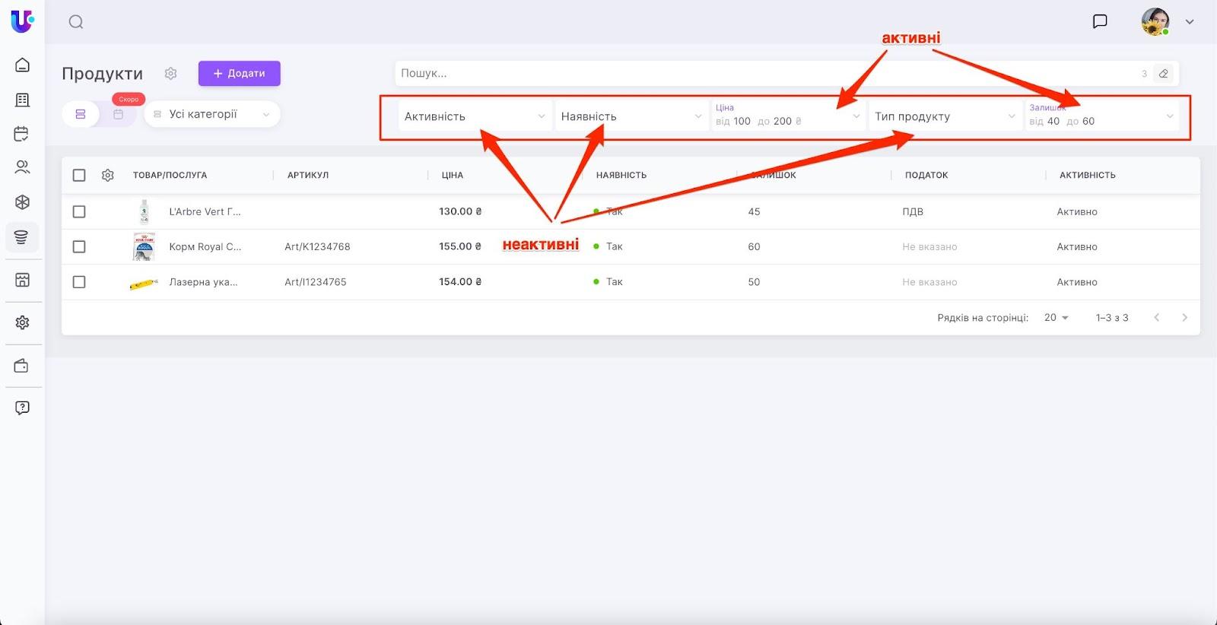This screenshot has height=625, width=1217.
Task: Expand the Тип продукту filter dropdown
Action: [x=944, y=116]
